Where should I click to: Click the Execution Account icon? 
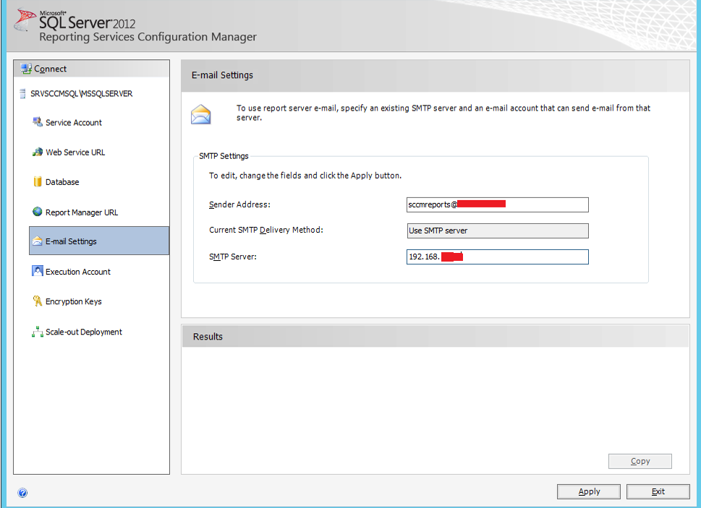click(x=38, y=271)
